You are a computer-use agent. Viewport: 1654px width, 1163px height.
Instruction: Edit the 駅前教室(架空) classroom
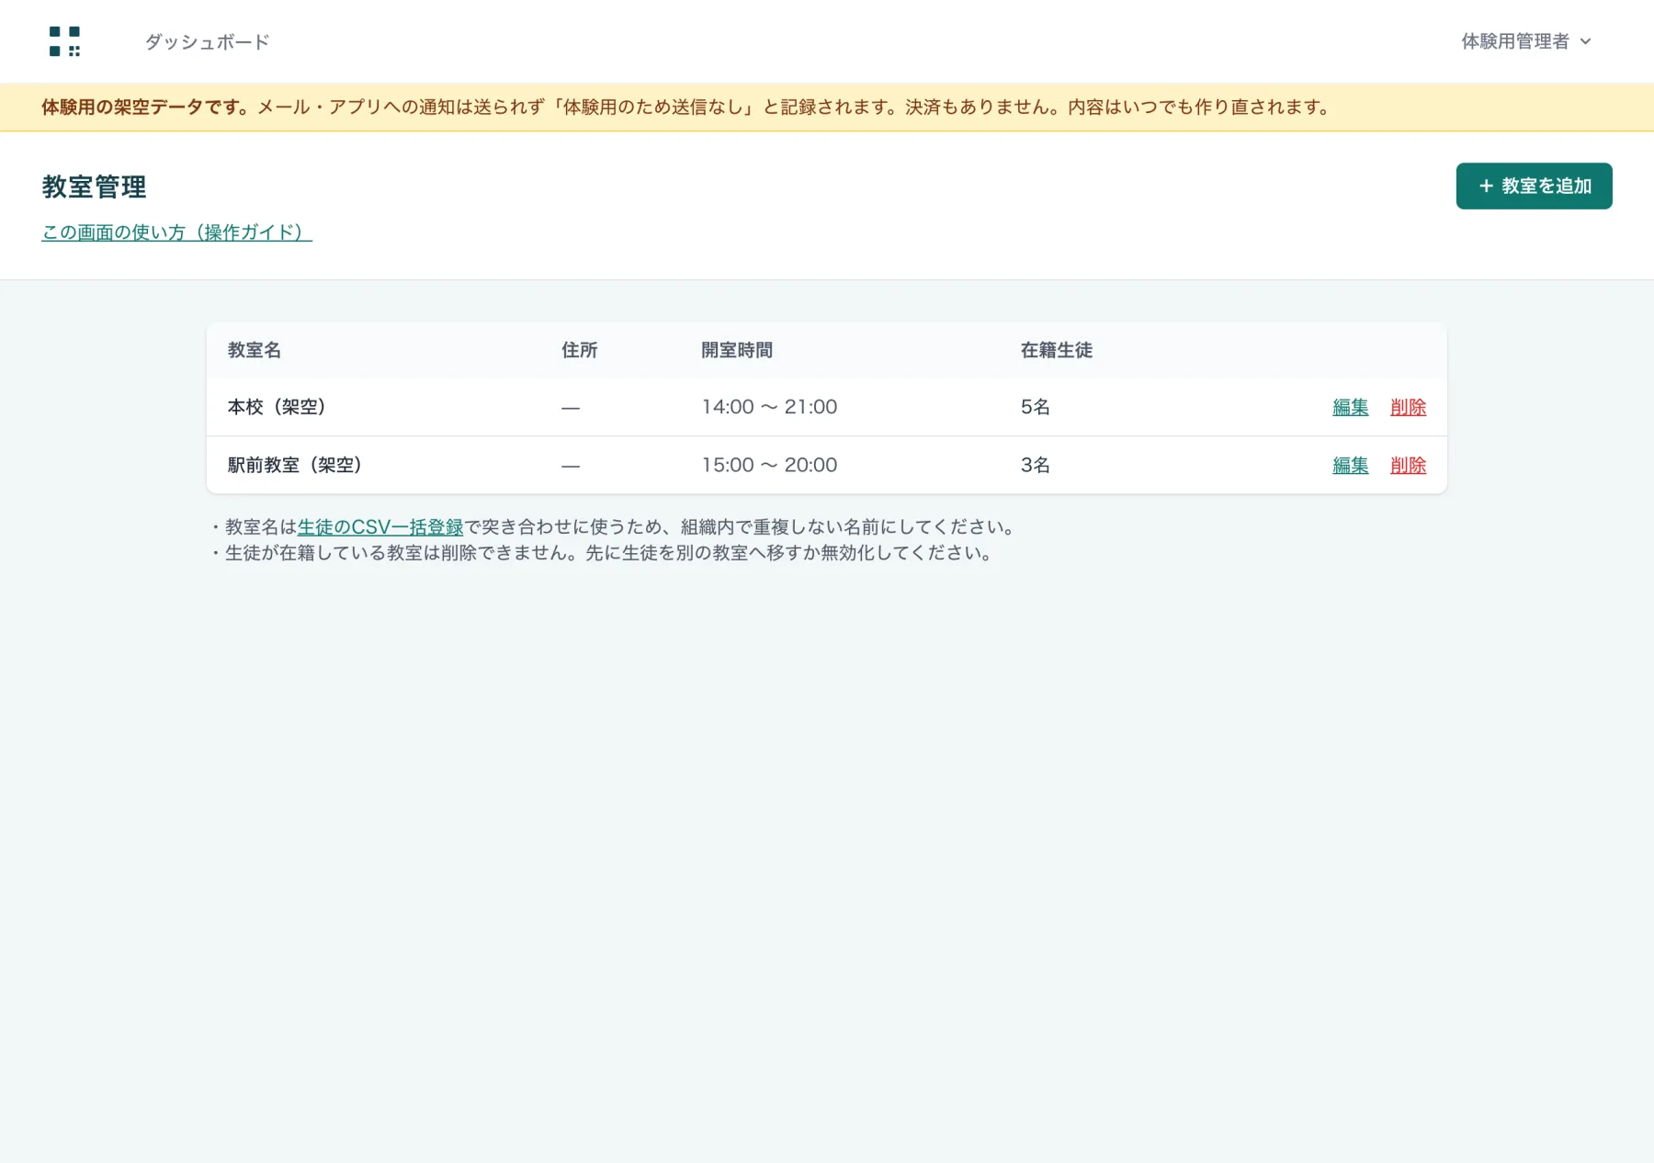[1350, 465]
